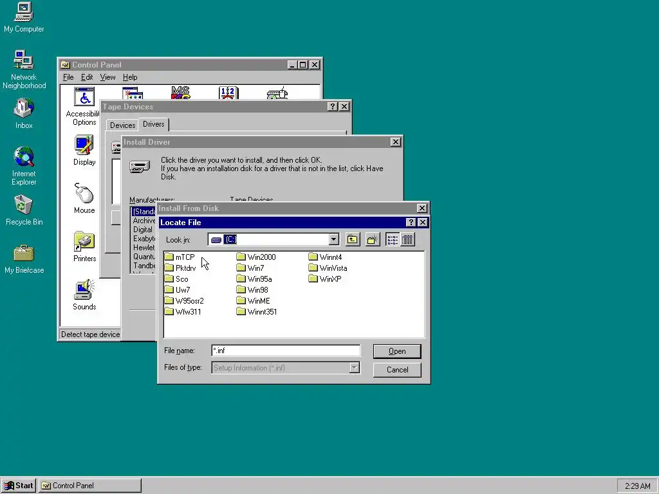659x494 pixels.
Task: Select the WinXP folder
Action: [325, 279]
